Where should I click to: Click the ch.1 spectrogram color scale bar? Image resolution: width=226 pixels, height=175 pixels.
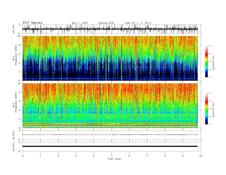click(x=206, y=62)
